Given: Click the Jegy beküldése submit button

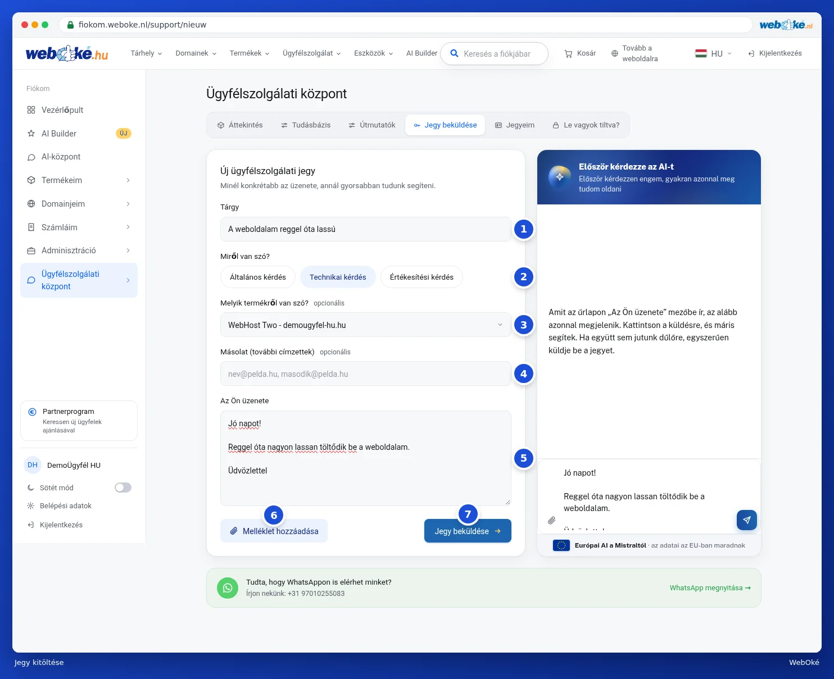Looking at the screenshot, I should tap(468, 531).
